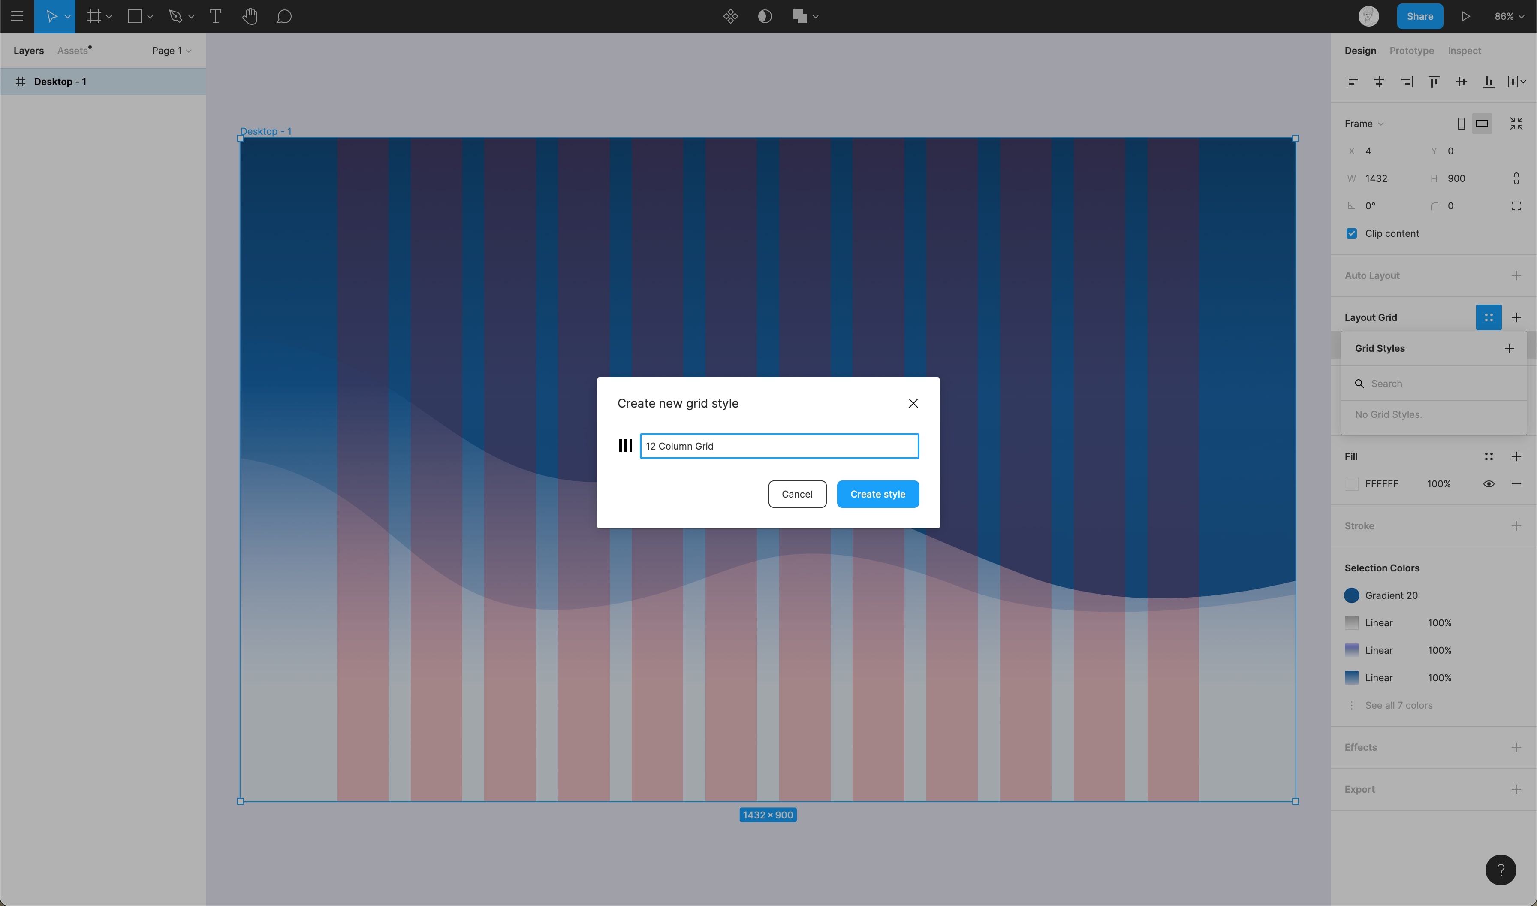Expand the Page 1 dropdown
1537x906 pixels.
click(x=172, y=51)
